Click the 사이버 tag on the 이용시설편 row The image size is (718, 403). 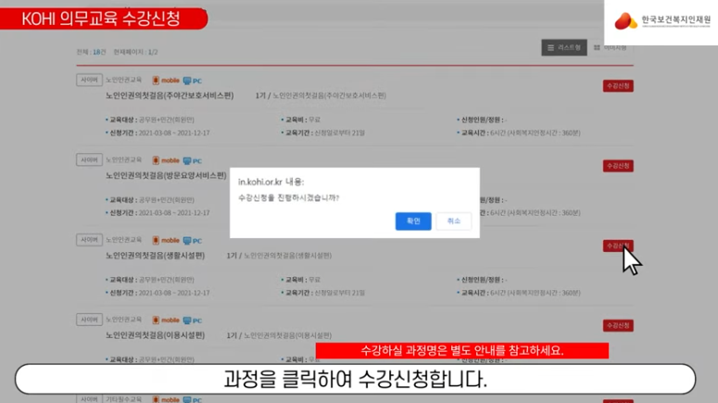tap(89, 320)
